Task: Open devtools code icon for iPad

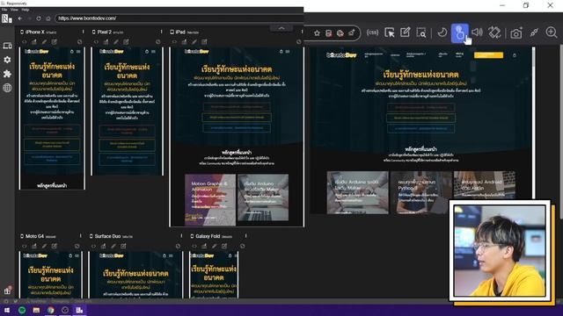Action: click(174, 42)
